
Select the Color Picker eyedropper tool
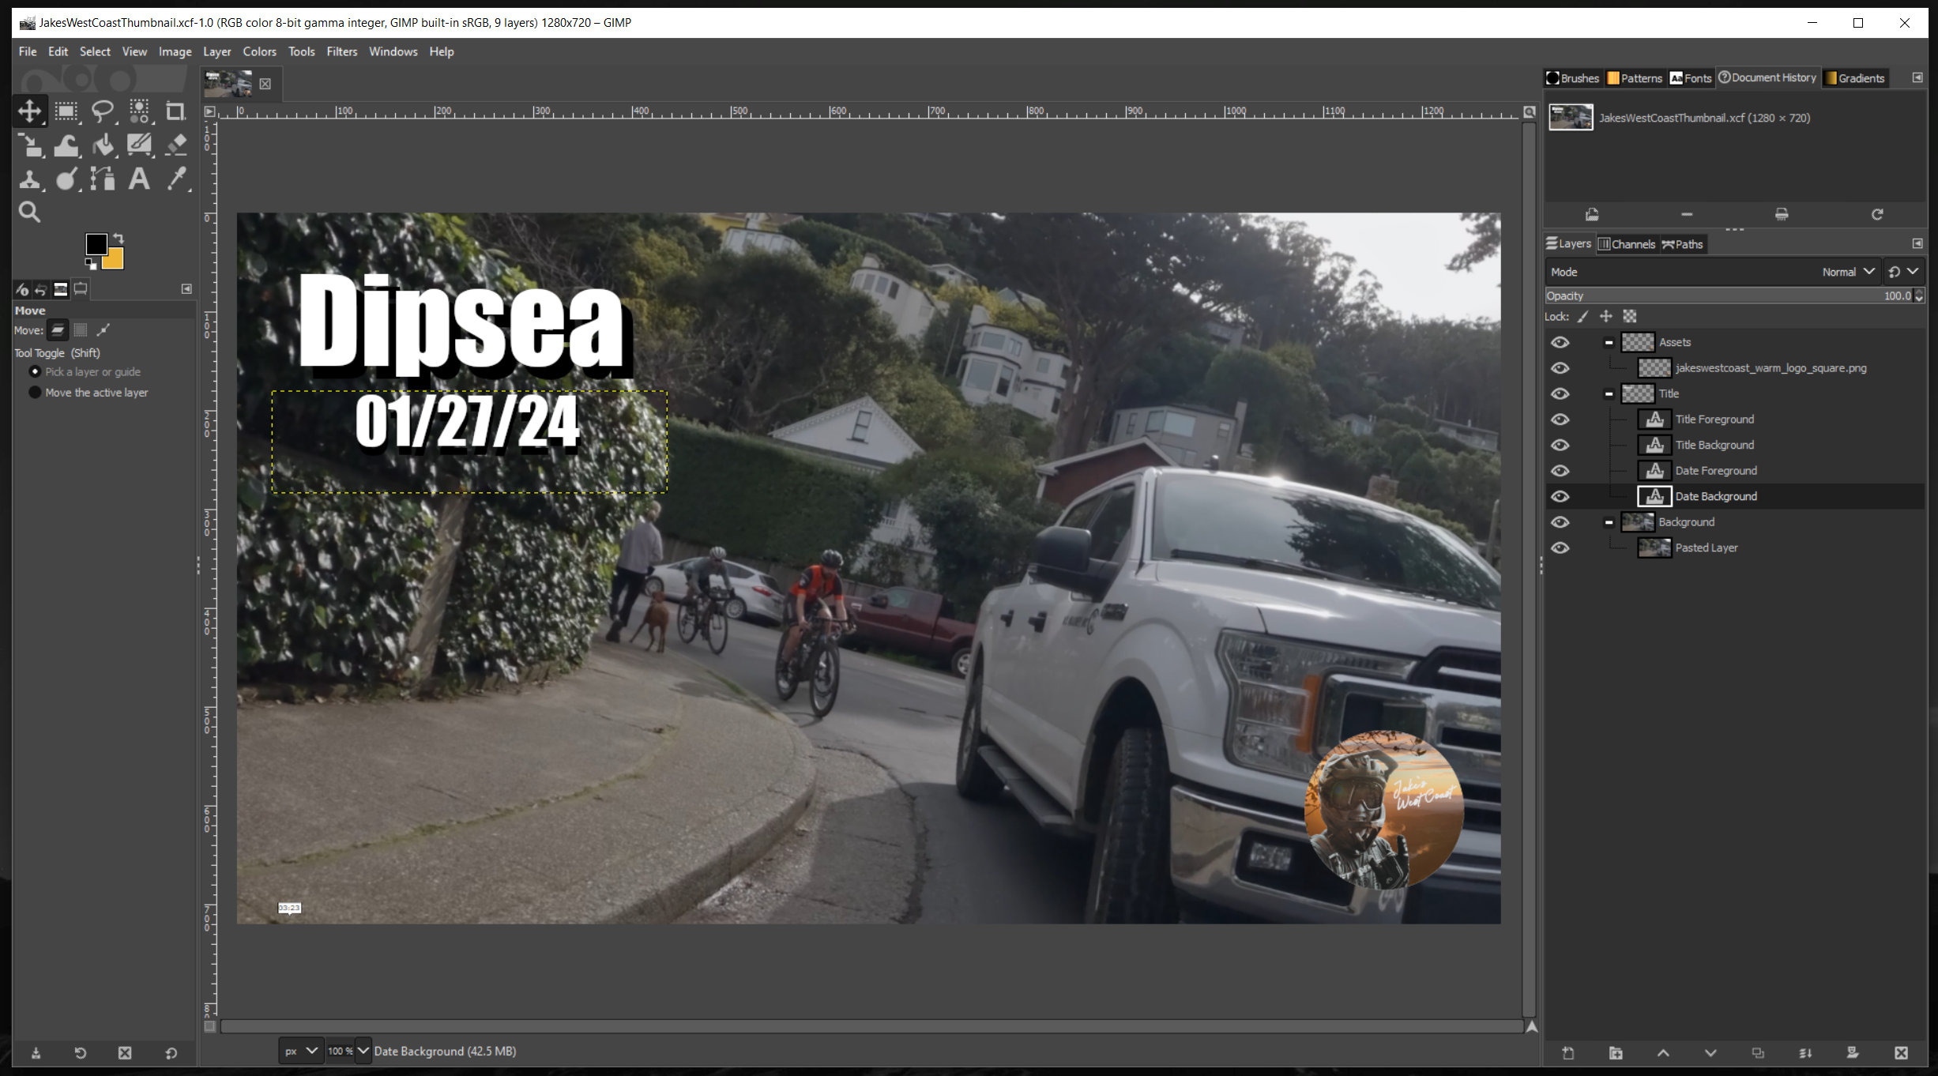click(175, 179)
